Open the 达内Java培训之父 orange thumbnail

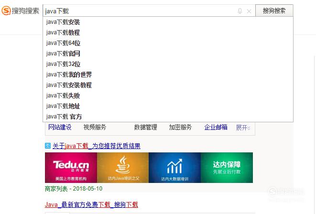click(x=123, y=168)
